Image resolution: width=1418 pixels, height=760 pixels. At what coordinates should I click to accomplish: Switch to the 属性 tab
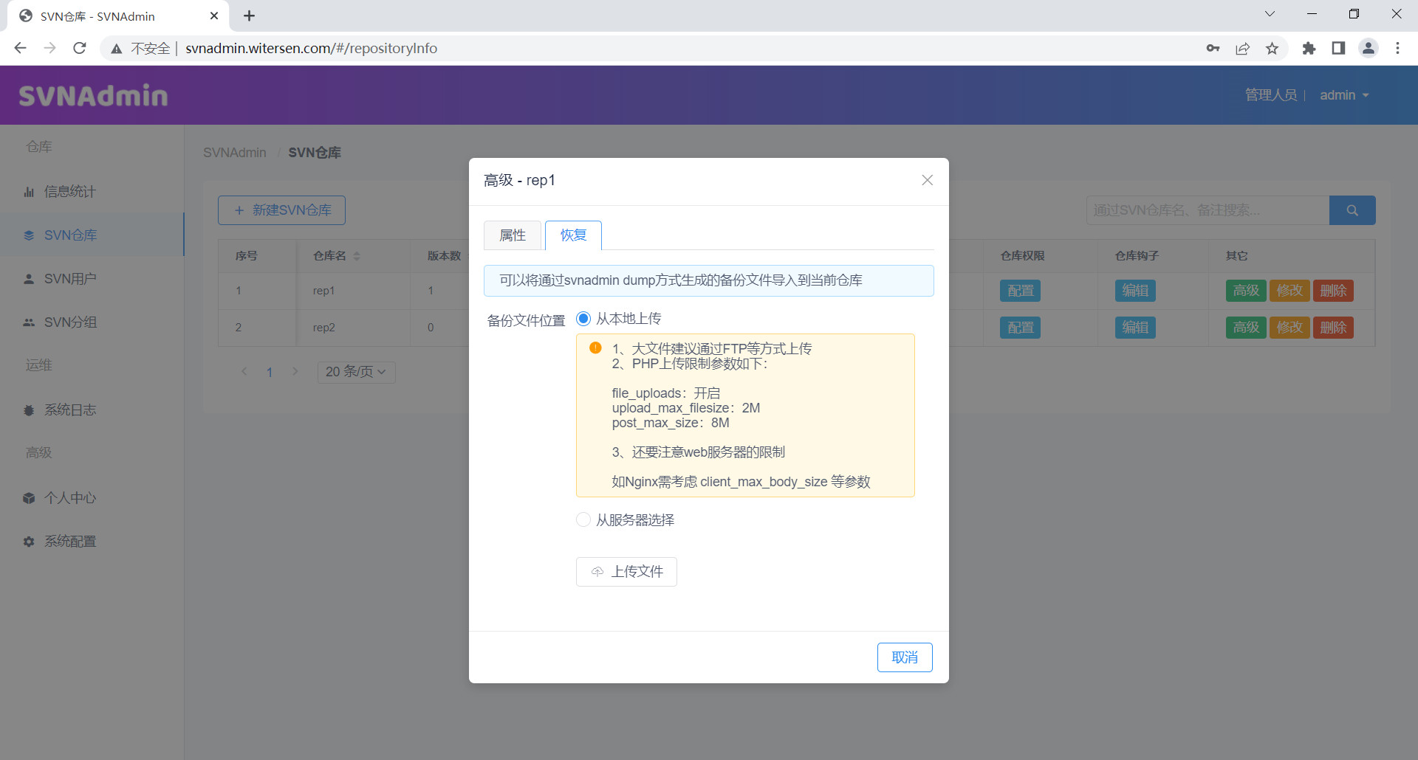coord(513,235)
